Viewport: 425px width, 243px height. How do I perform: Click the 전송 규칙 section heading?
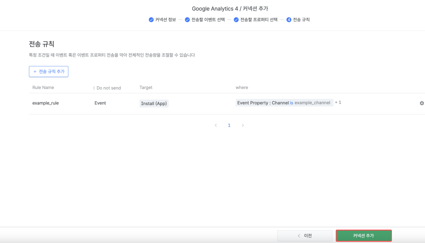[x=42, y=44]
